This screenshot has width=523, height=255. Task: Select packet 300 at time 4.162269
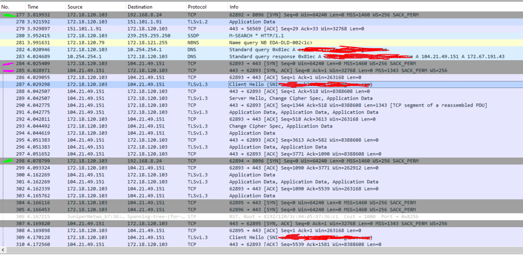[261, 175]
